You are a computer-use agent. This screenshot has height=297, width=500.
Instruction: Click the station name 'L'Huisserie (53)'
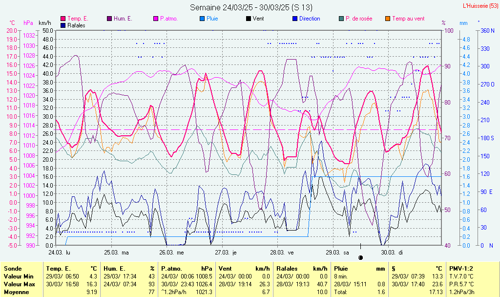pos(480,6)
